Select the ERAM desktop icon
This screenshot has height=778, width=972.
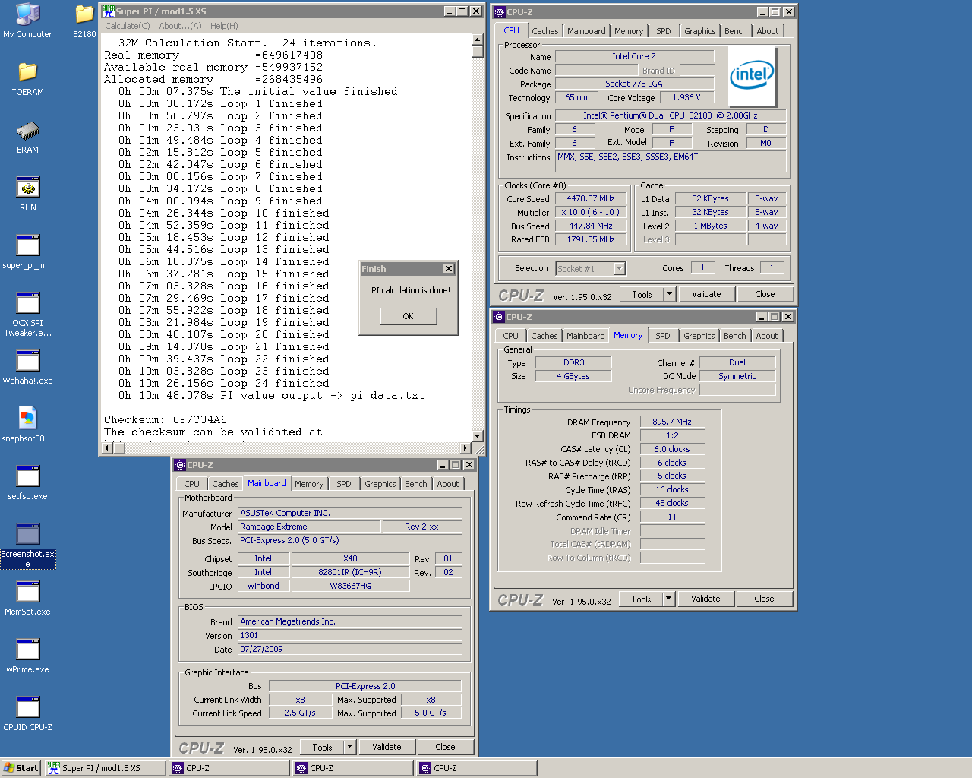click(27, 136)
